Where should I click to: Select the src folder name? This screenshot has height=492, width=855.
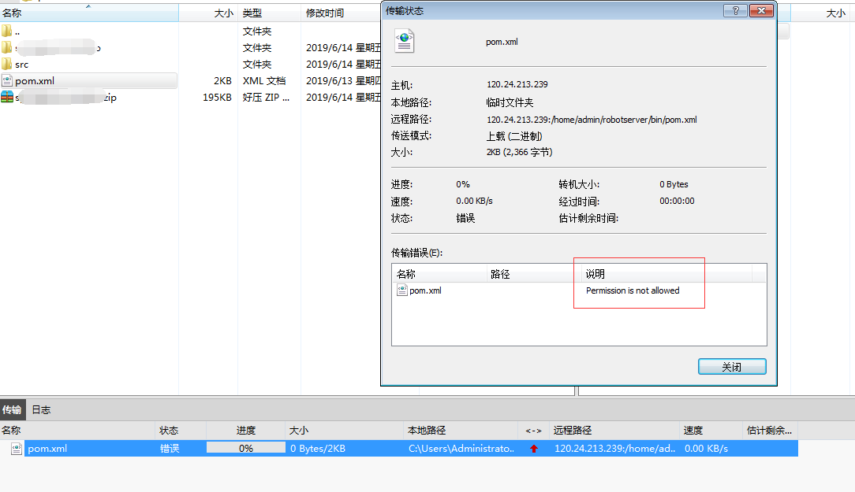[22, 65]
